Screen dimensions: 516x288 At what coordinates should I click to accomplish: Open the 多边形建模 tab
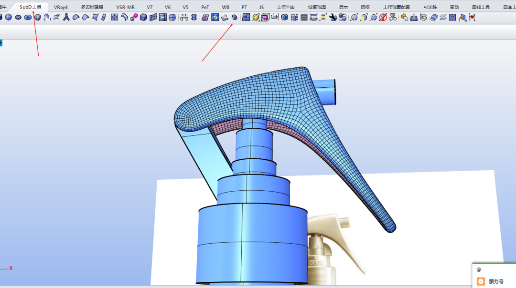92,7
